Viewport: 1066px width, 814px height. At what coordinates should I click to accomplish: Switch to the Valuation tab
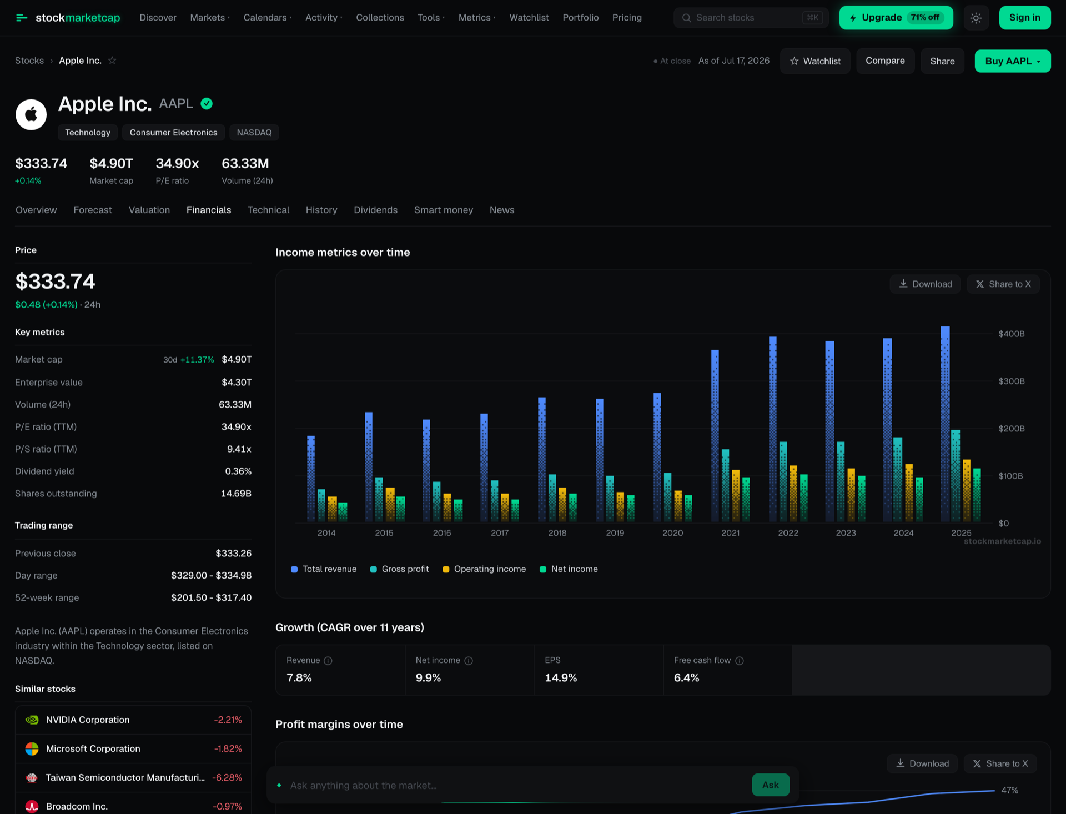click(x=149, y=210)
